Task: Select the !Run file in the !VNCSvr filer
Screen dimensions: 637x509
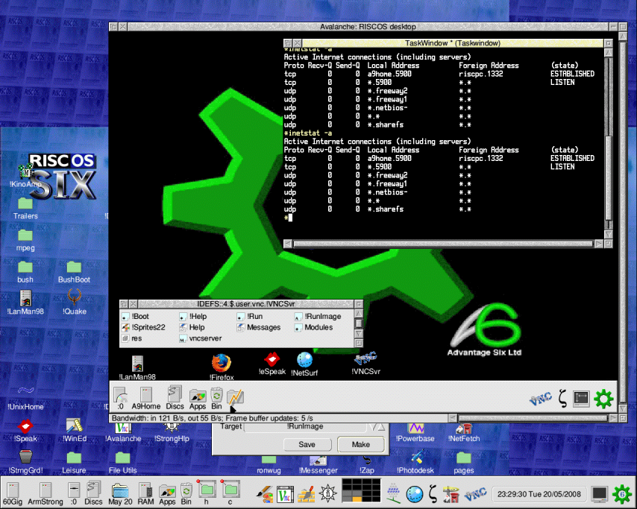Action: pyautogui.click(x=249, y=316)
